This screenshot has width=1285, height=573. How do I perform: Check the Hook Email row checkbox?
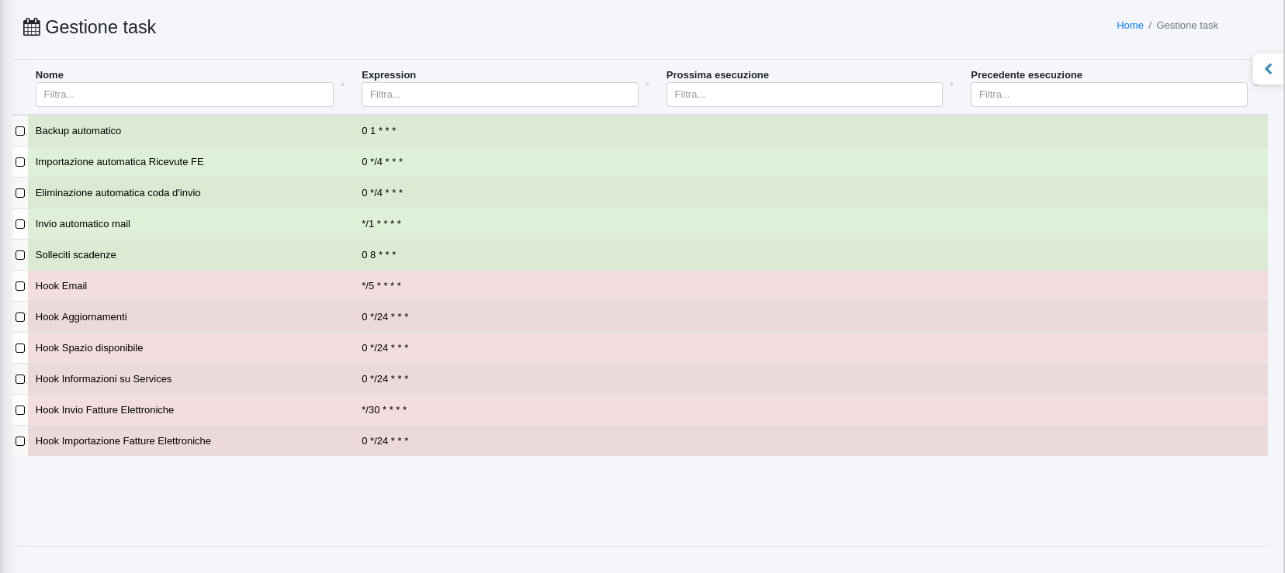tap(20, 286)
